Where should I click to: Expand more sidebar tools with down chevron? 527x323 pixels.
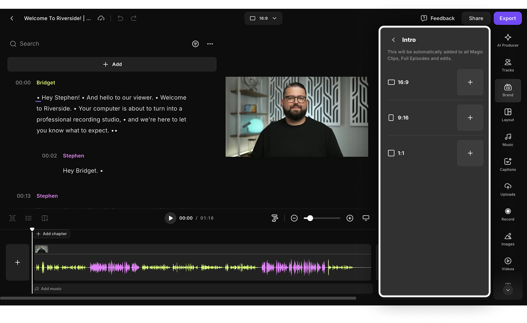508,290
